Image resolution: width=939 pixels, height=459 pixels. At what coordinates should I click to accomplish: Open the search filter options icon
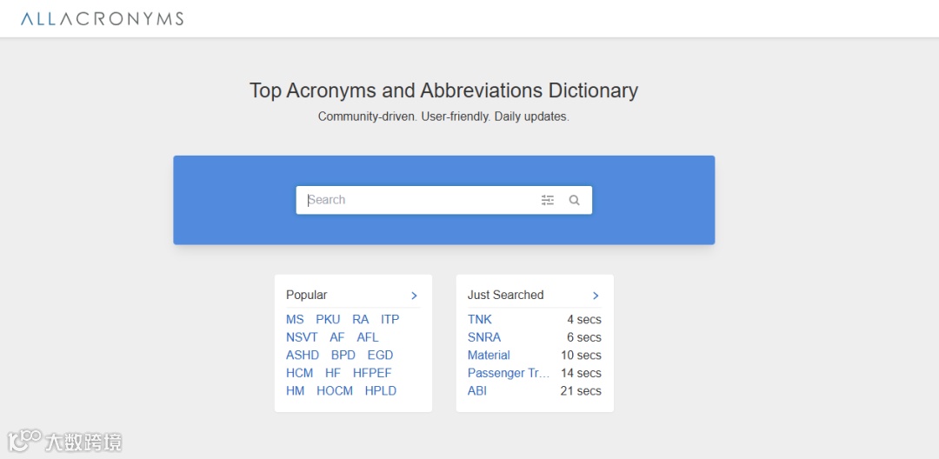click(548, 200)
